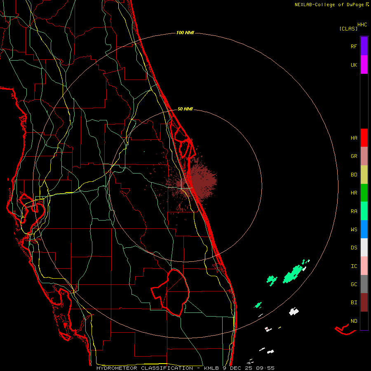Select the DS white legend swatch
Screen dimensions: 371x371
[x=364, y=247]
